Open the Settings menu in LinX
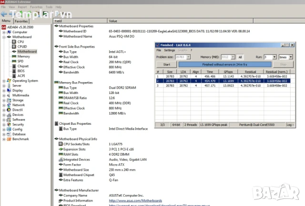 click(x=170, y=50)
